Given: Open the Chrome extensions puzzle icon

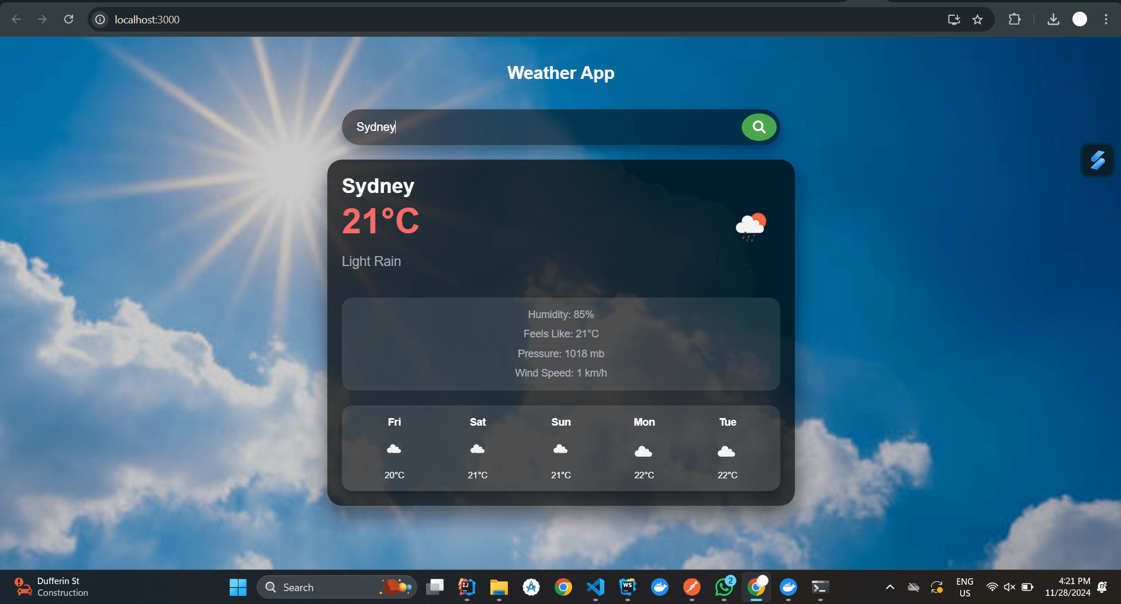Looking at the screenshot, I should pyautogui.click(x=1014, y=19).
